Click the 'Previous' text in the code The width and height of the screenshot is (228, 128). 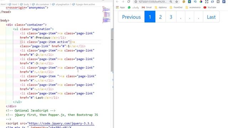click(x=43, y=38)
